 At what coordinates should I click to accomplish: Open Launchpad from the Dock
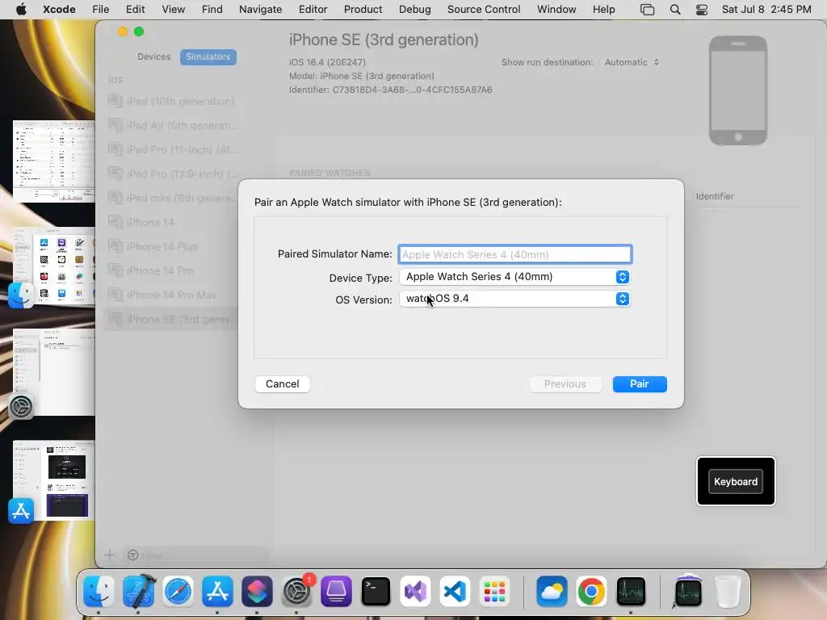pyautogui.click(x=494, y=591)
